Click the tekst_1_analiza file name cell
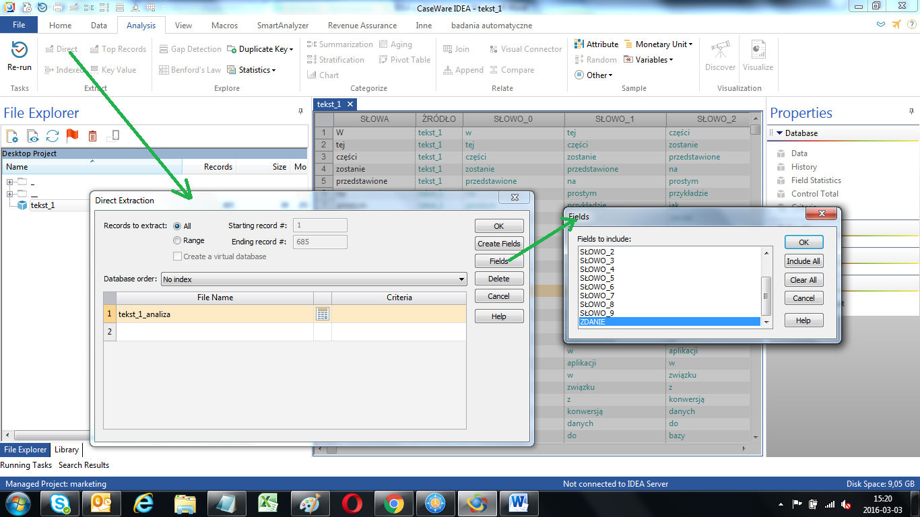 (x=215, y=314)
